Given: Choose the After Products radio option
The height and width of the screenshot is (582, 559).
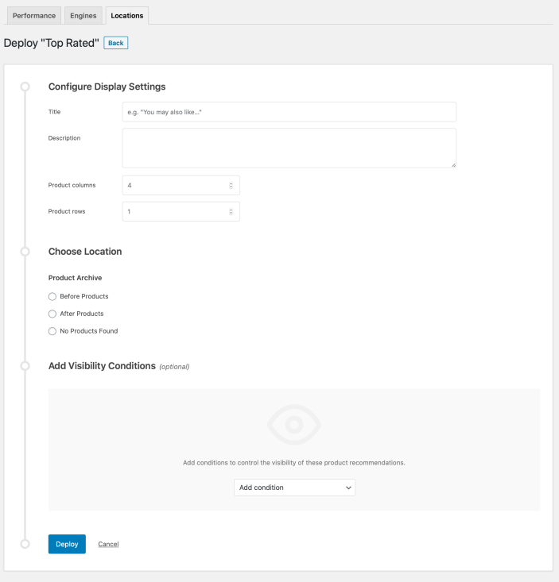Looking at the screenshot, I should pos(52,314).
